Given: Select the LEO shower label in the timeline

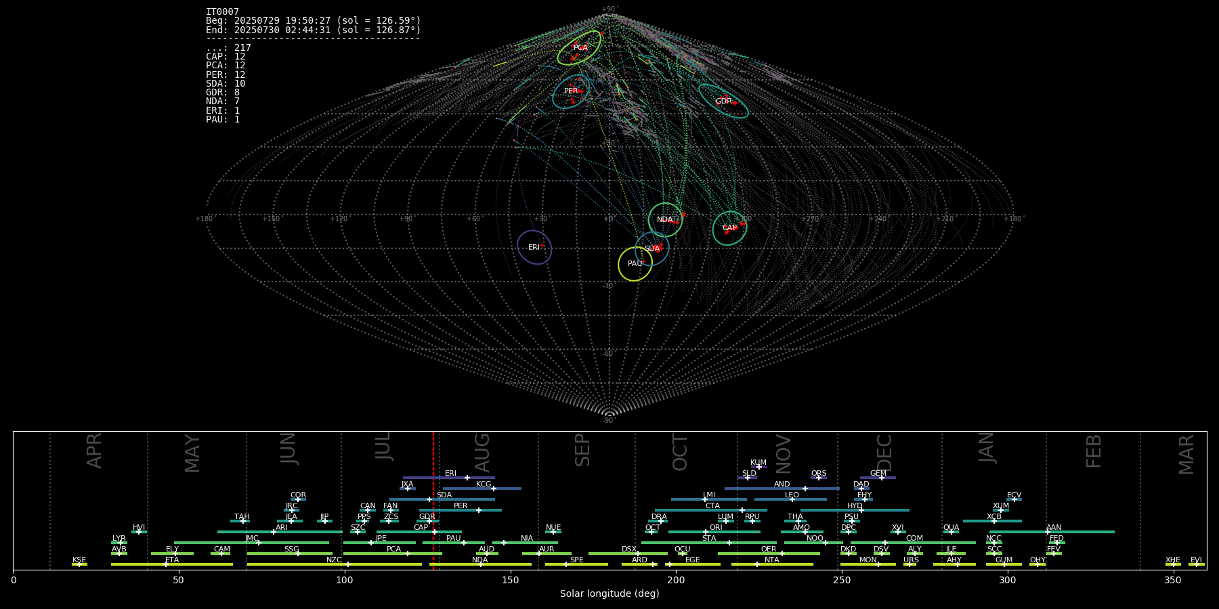Looking at the screenshot, I should click(792, 495).
